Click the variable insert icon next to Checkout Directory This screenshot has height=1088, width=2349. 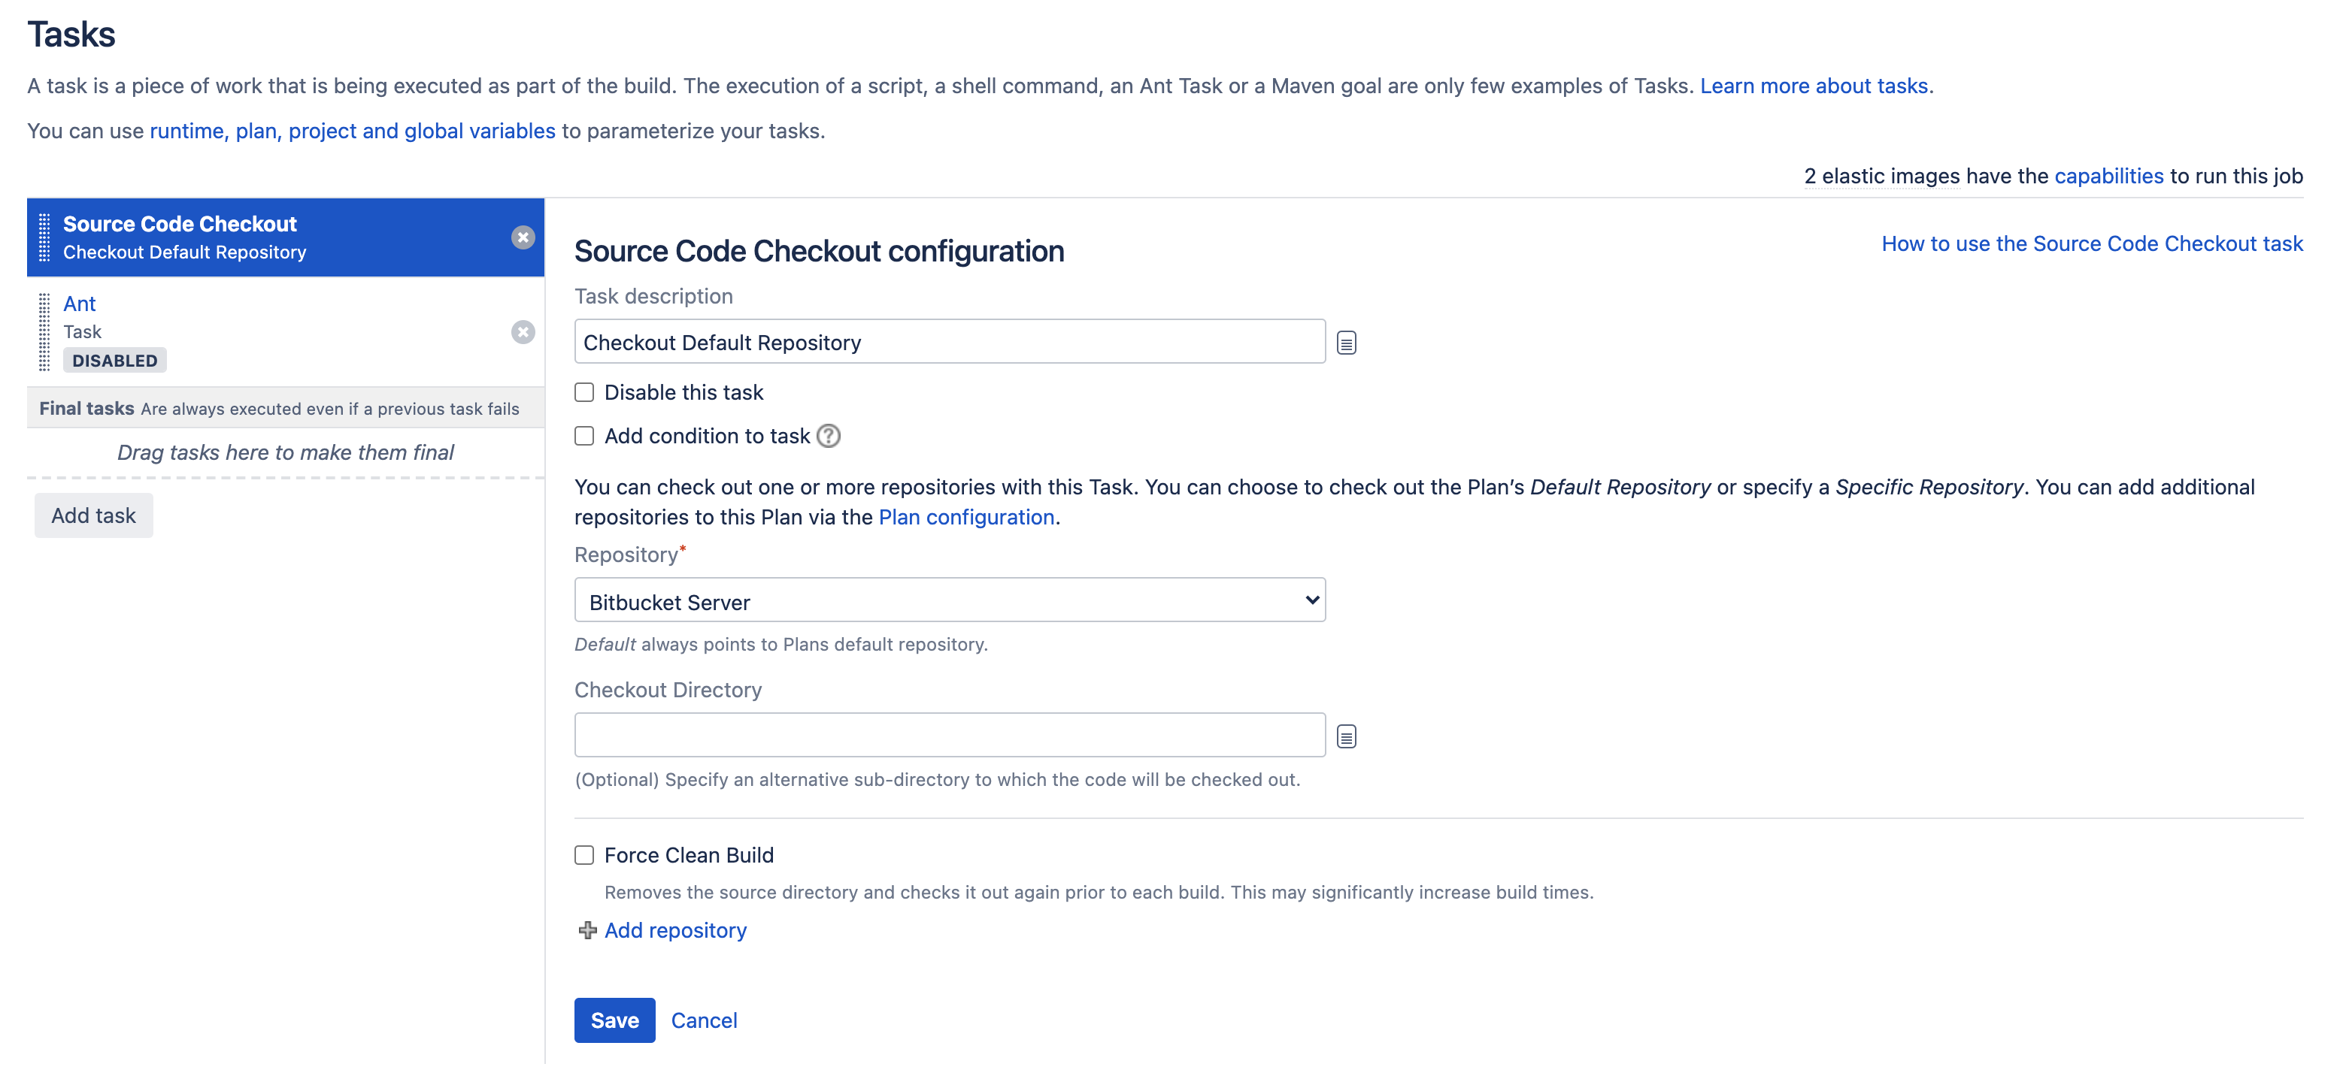click(1347, 735)
